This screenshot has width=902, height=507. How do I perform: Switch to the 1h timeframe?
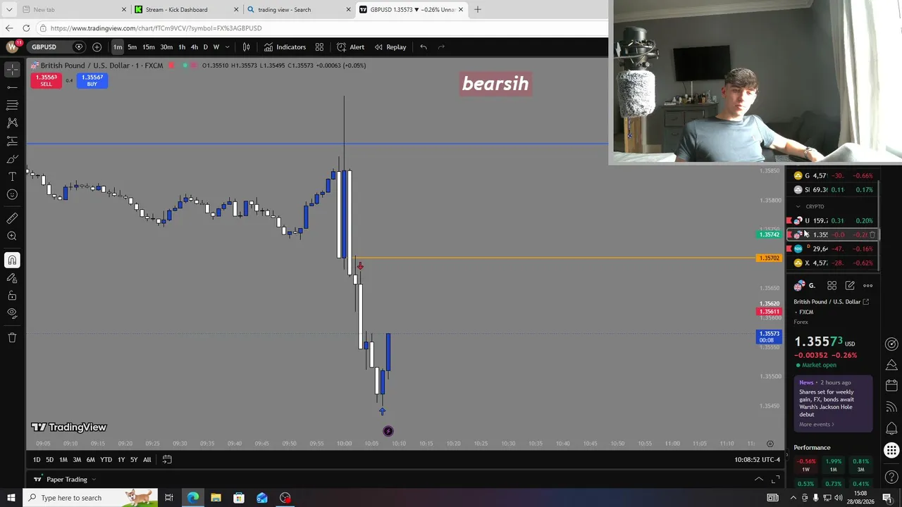pyautogui.click(x=182, y=47)
